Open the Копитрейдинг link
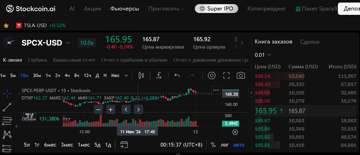 pyautogui.click(x=266, y=9)
